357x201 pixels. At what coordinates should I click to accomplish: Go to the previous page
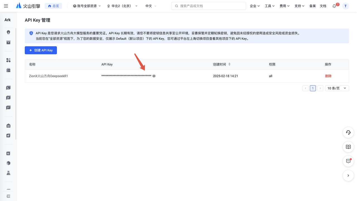click(305, 88)
